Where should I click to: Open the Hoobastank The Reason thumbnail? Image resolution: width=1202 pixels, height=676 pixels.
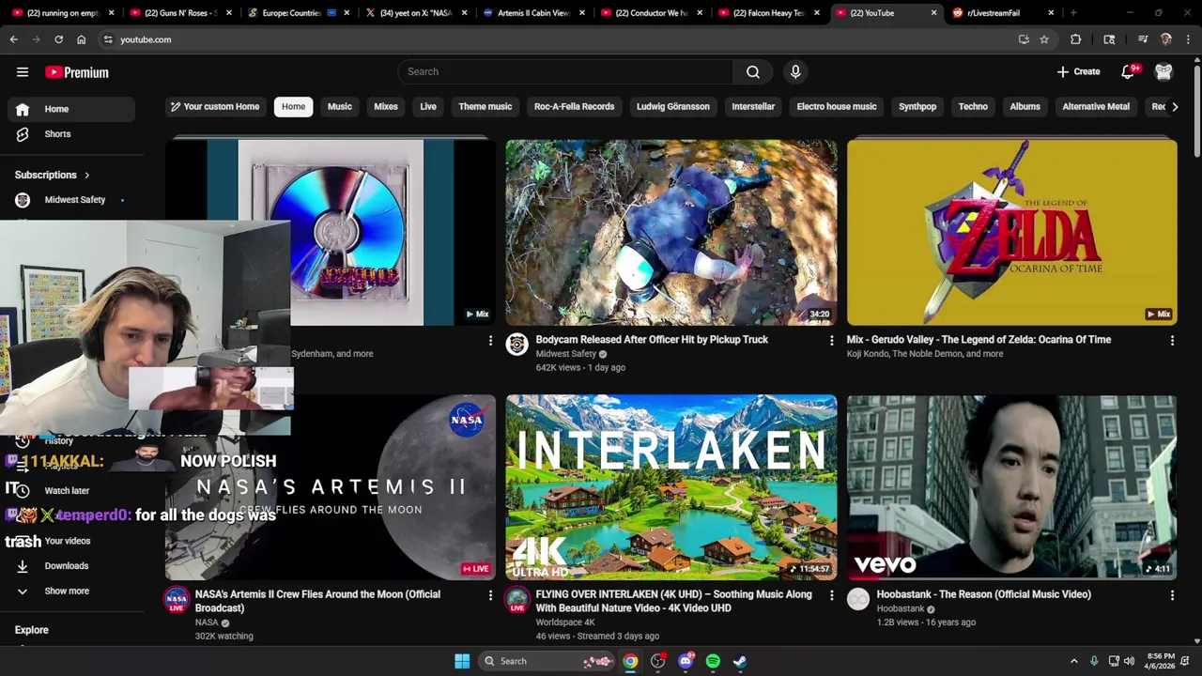tap(1012, 487)
